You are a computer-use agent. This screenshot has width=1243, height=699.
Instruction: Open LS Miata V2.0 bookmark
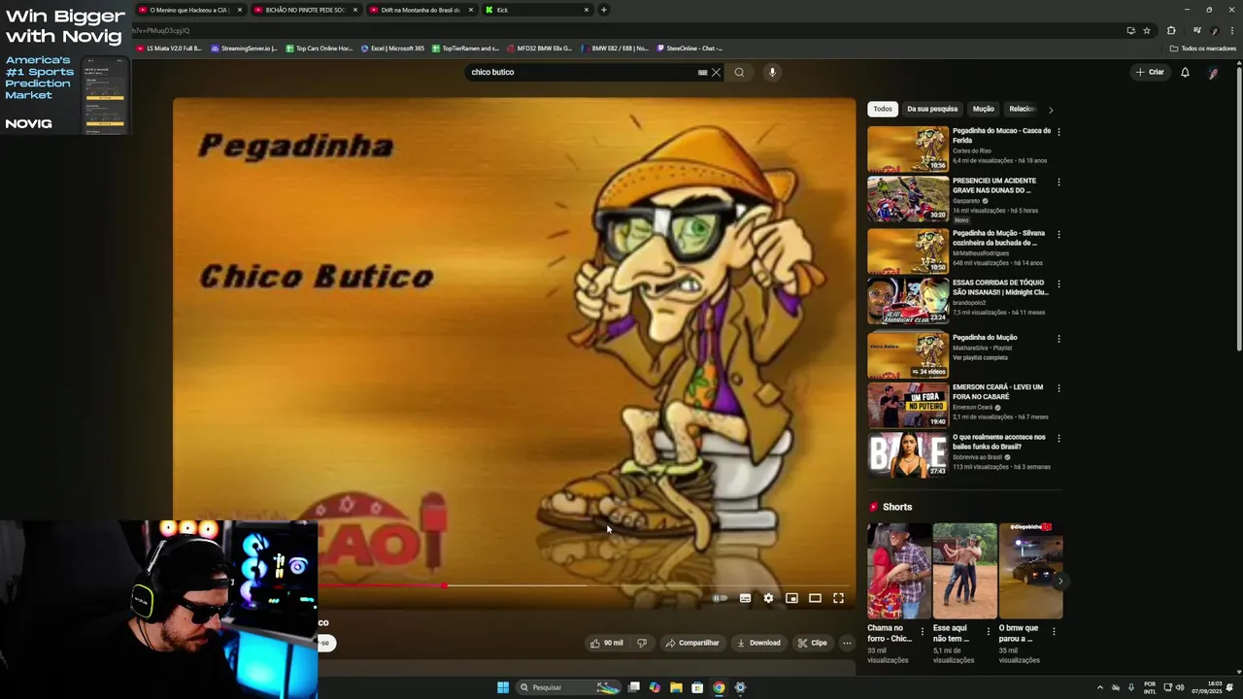point(169,48)
